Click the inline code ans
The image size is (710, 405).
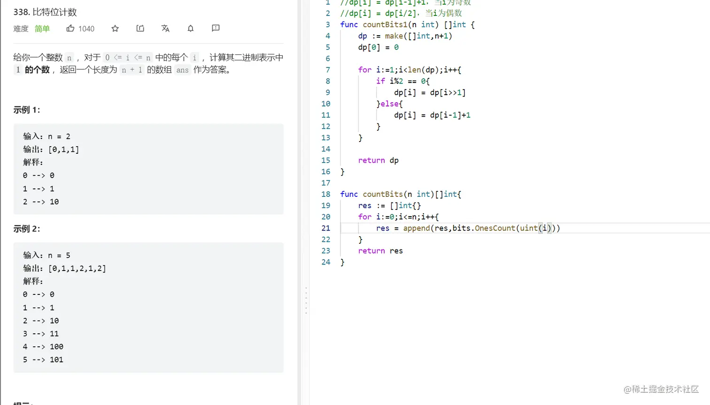[x=183, y=70]
